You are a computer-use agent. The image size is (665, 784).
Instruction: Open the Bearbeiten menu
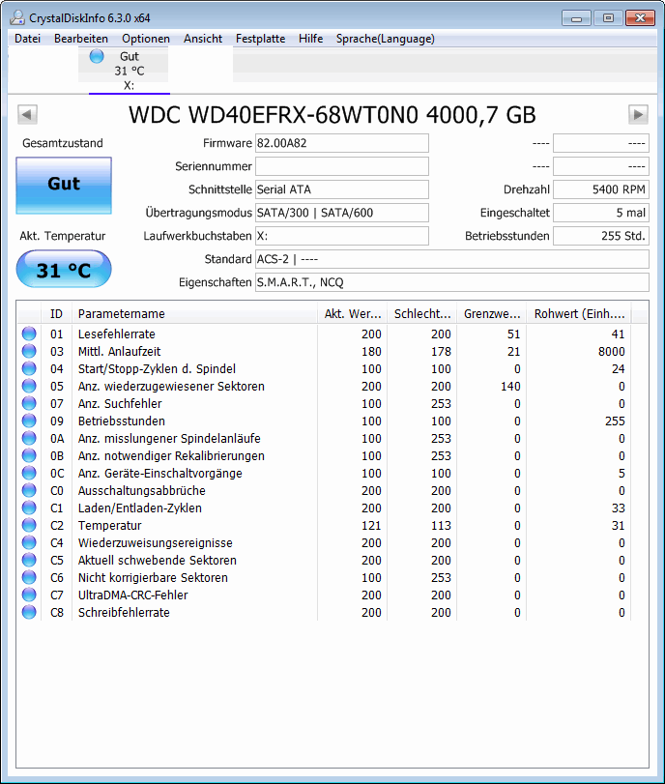pyautogui.click(x=81, y=39)
